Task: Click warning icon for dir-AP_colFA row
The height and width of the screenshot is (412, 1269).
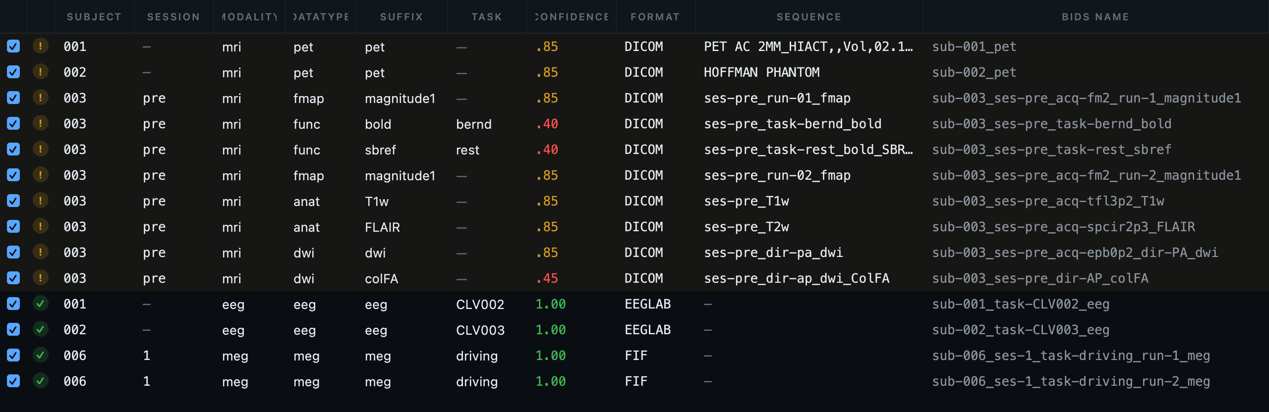Action: click(x=40, y=278)
